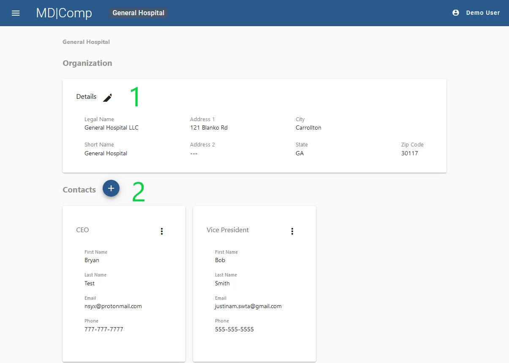Click the Organization section heading
509x363 pixels.
(87, 63)
